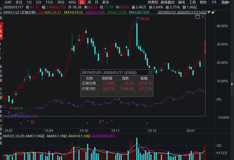Image resolution: width=234 pixels, height=160 pixels.
Task: Select the 日 daily K-line tab
Action: 82,2
